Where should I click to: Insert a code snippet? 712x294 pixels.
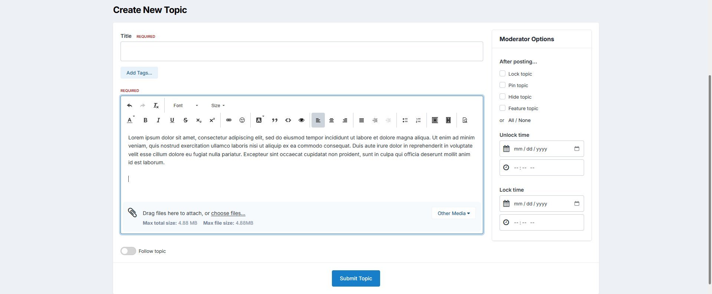coord(288,120)
